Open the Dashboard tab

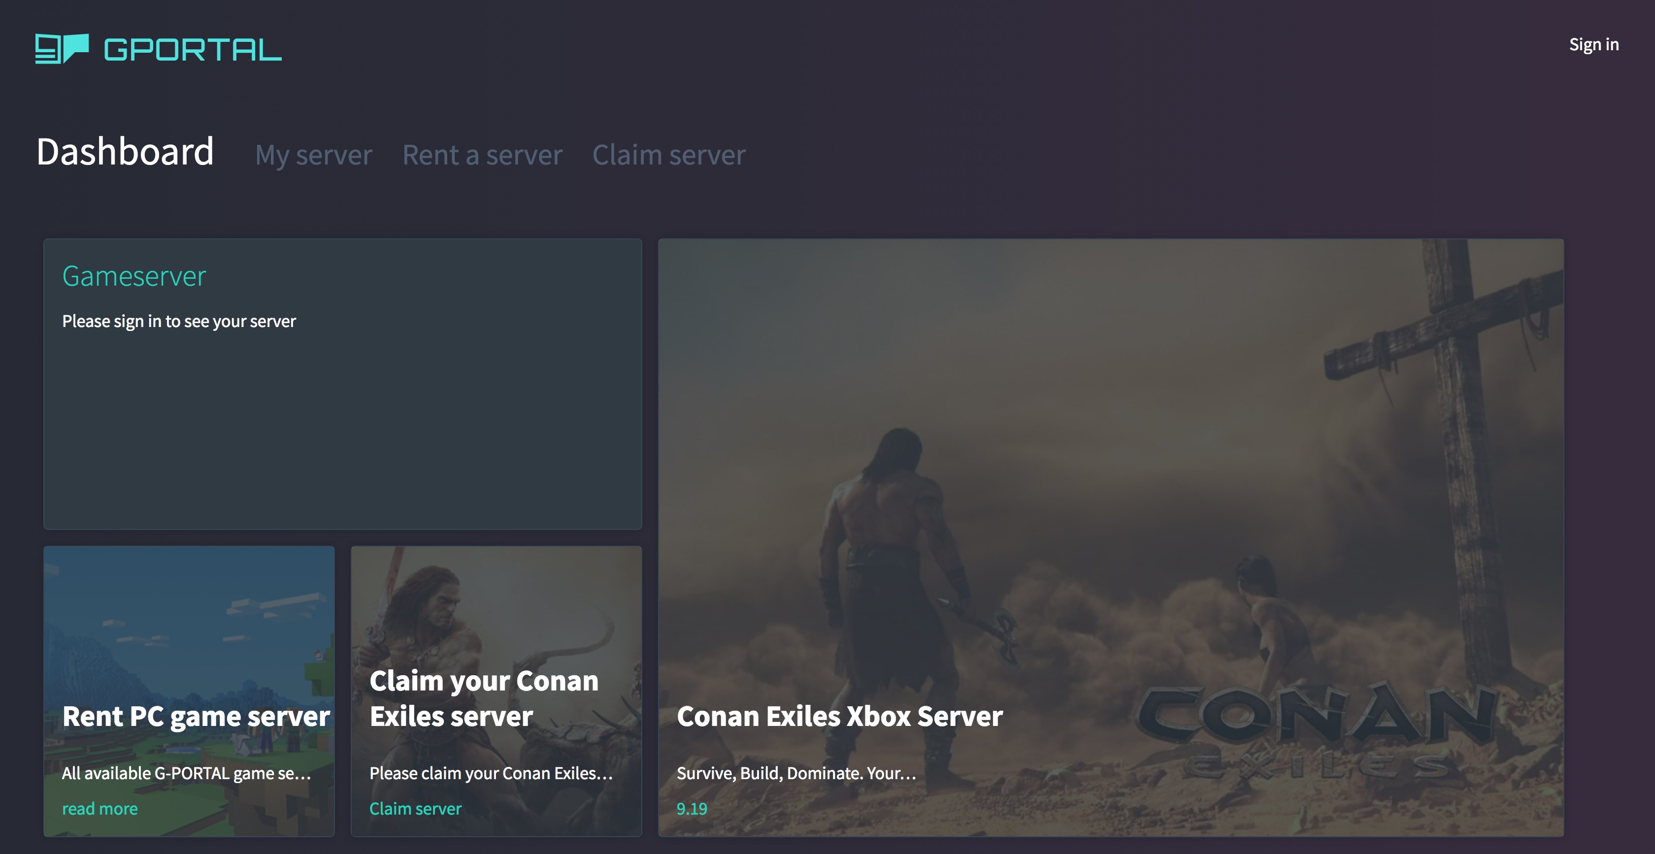[125, 152]
